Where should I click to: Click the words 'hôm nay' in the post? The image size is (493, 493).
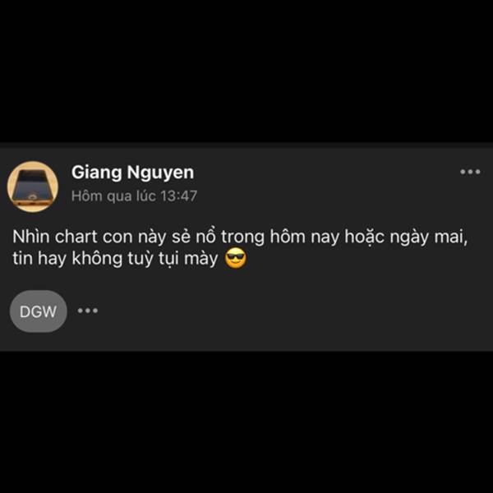304,237
